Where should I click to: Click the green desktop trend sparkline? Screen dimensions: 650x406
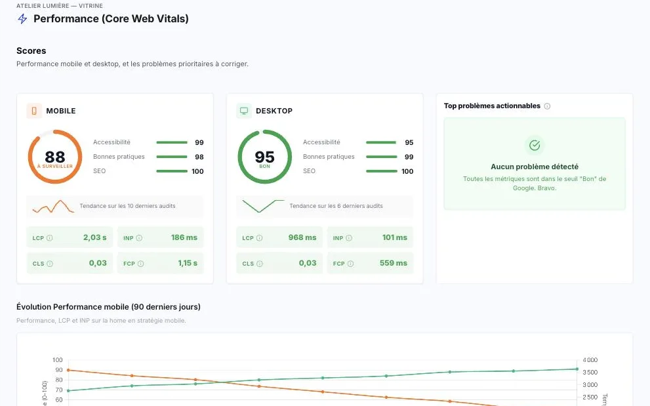pyautogui.click(x=263, y=206)
